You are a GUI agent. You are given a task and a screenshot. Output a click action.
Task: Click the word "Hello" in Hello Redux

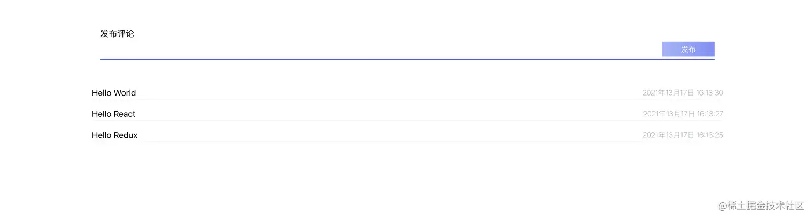pyautogui.click(x=102, y=135)
